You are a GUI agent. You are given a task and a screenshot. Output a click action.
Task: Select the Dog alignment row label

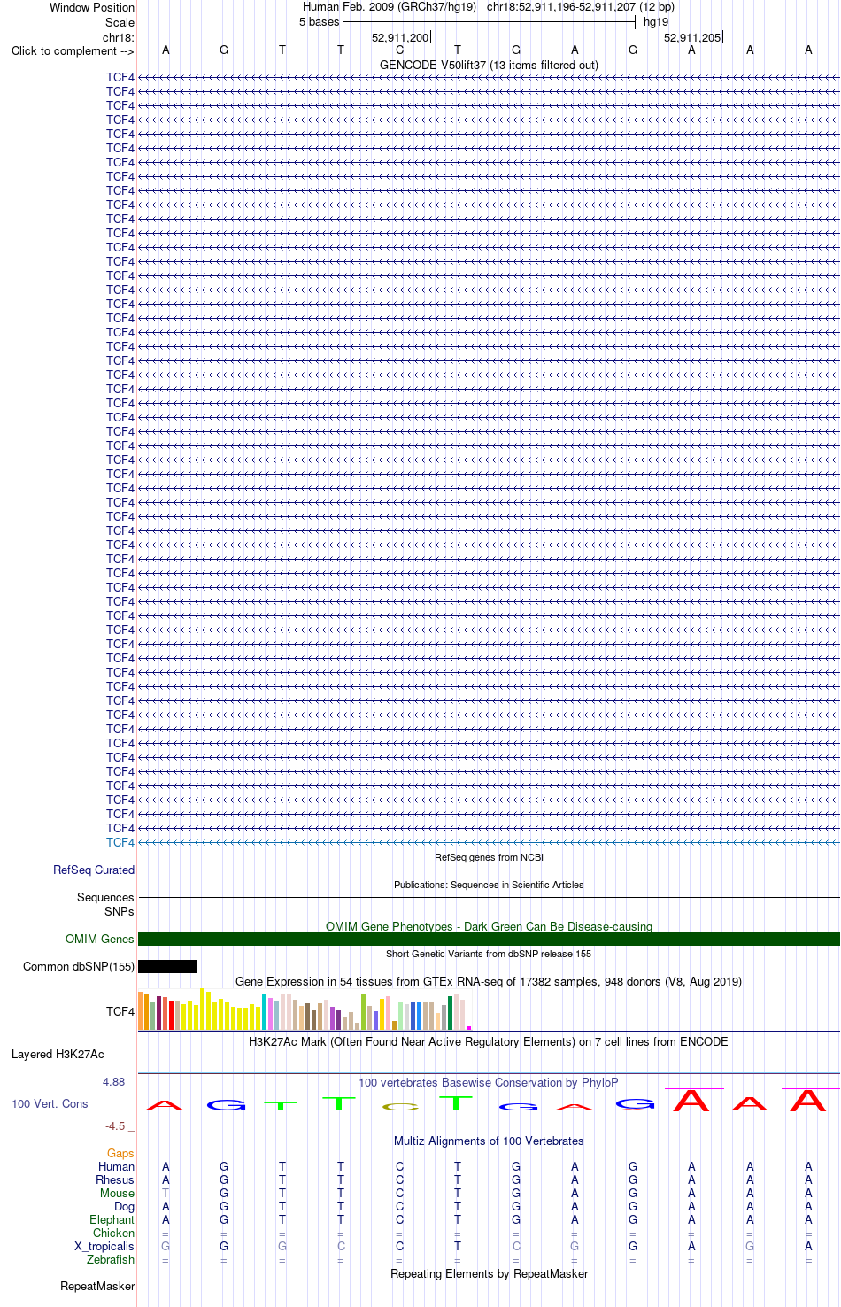click(125, 1206)
